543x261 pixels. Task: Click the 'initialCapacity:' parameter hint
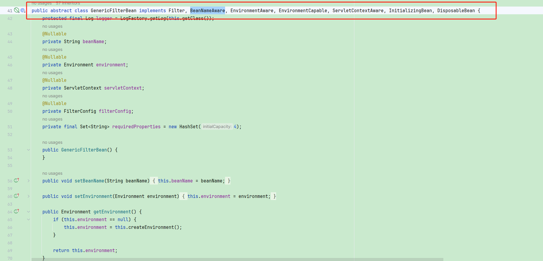click(217, 127)
